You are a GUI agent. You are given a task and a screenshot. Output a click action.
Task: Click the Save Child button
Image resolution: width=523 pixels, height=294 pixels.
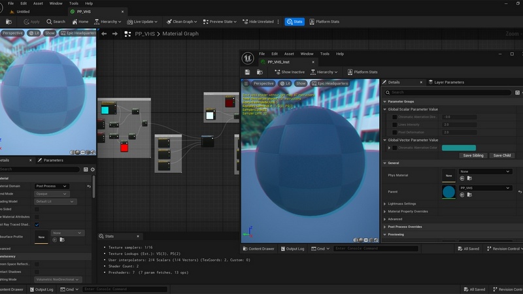(x=501, y=155)
